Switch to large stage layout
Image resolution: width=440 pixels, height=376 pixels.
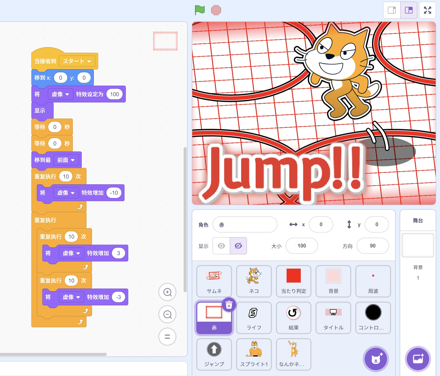[x=409, y=10]
